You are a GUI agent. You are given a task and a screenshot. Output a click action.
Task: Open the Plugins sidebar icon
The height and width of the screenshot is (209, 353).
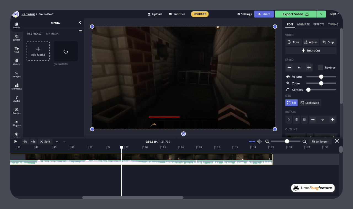click(x=17, y=123)
